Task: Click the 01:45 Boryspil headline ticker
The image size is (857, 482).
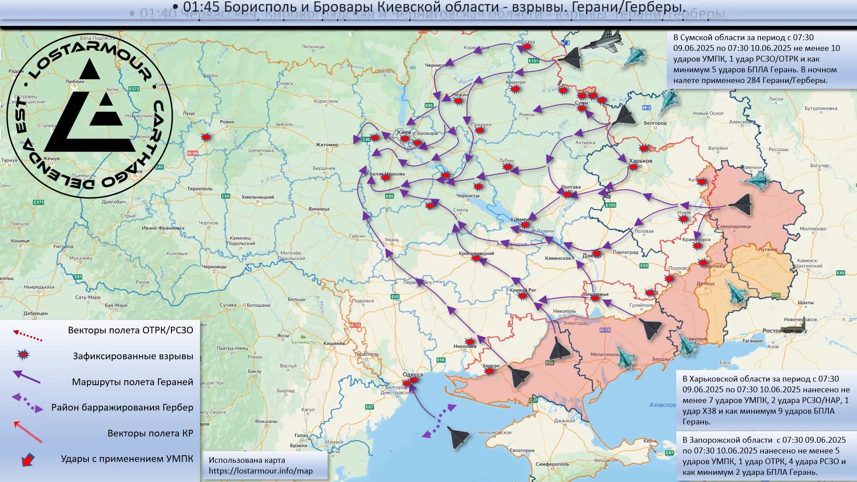Action: coord(428,8)
